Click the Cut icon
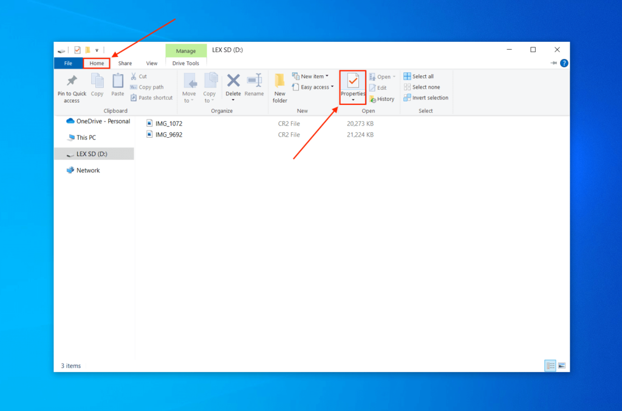Screen dimensions: 622x411 (140, 76)
